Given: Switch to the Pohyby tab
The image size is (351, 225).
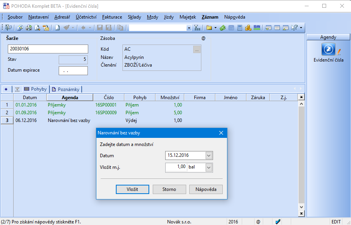Looking at the screenshot, I should (35, 89).
